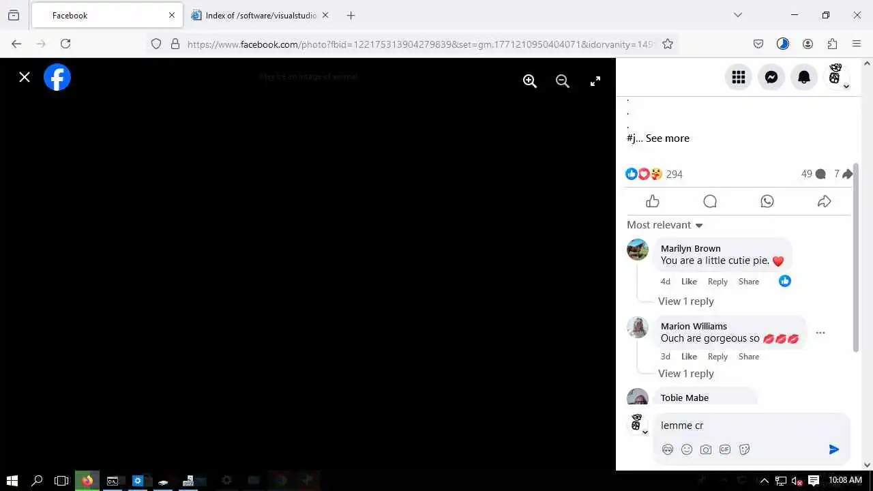Open Marilyn Brown's name link
Viewport: 873px width, 491px height.
[690, 248]
